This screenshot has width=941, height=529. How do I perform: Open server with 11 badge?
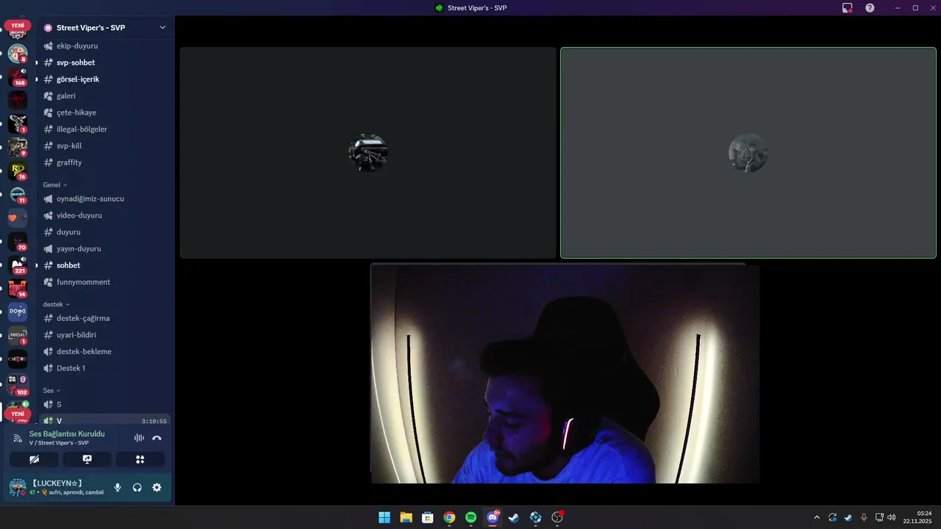click(x=18, y=195)
